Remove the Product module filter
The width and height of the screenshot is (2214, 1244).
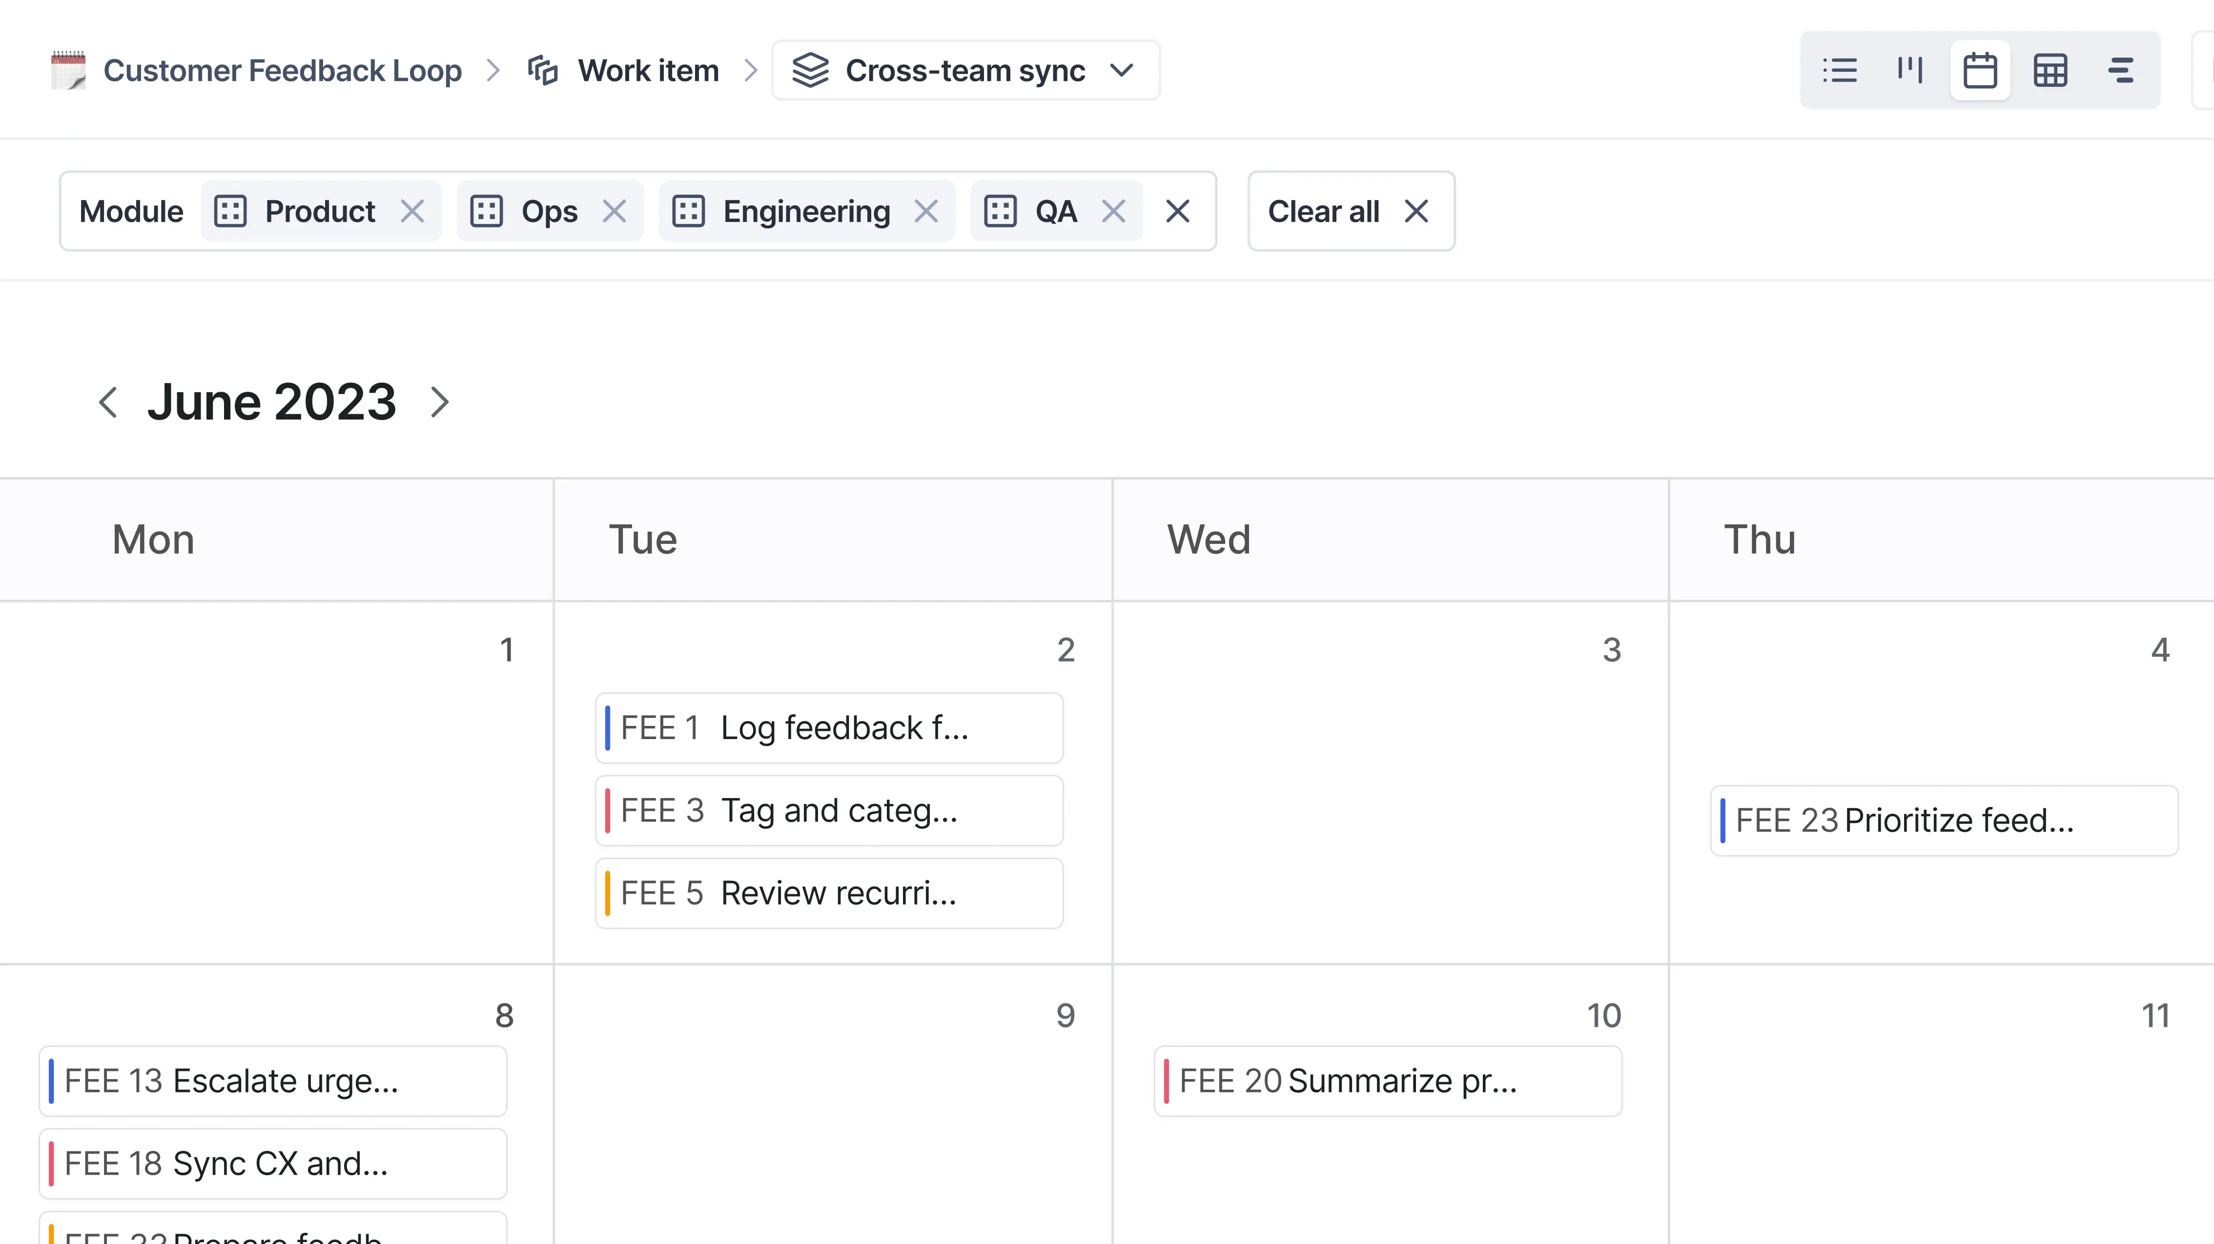(413, 211)
